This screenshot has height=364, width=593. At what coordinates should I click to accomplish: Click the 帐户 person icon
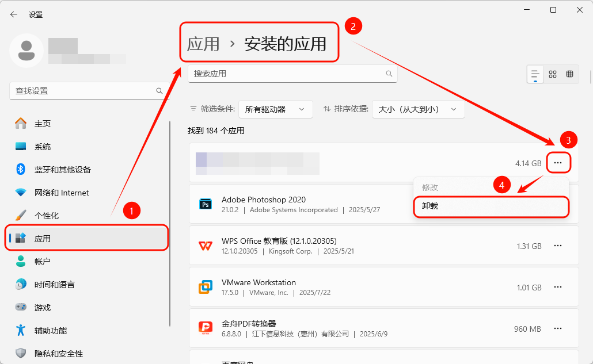[21, 261]
